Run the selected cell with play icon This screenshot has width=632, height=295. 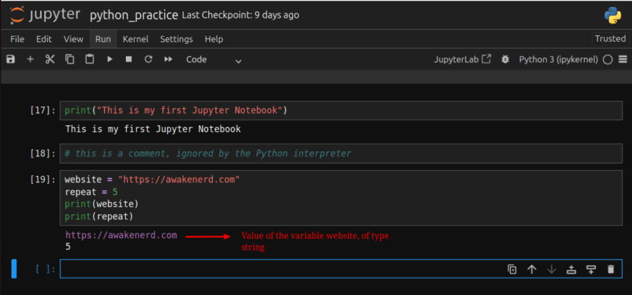[x=109, y=59]
